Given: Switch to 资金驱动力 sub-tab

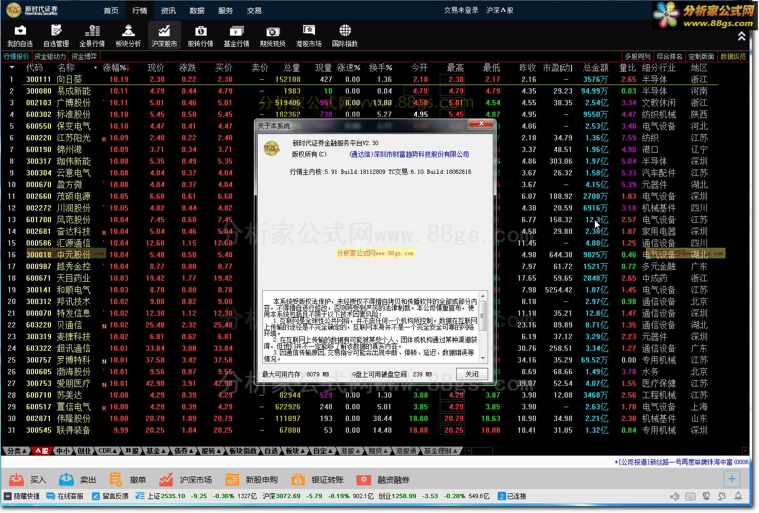Looking at the screenshot, I should [50, 56].
